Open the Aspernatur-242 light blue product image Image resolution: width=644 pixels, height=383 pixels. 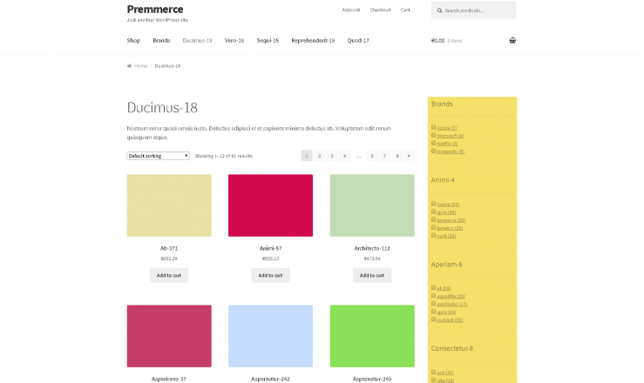click(271, 336)
